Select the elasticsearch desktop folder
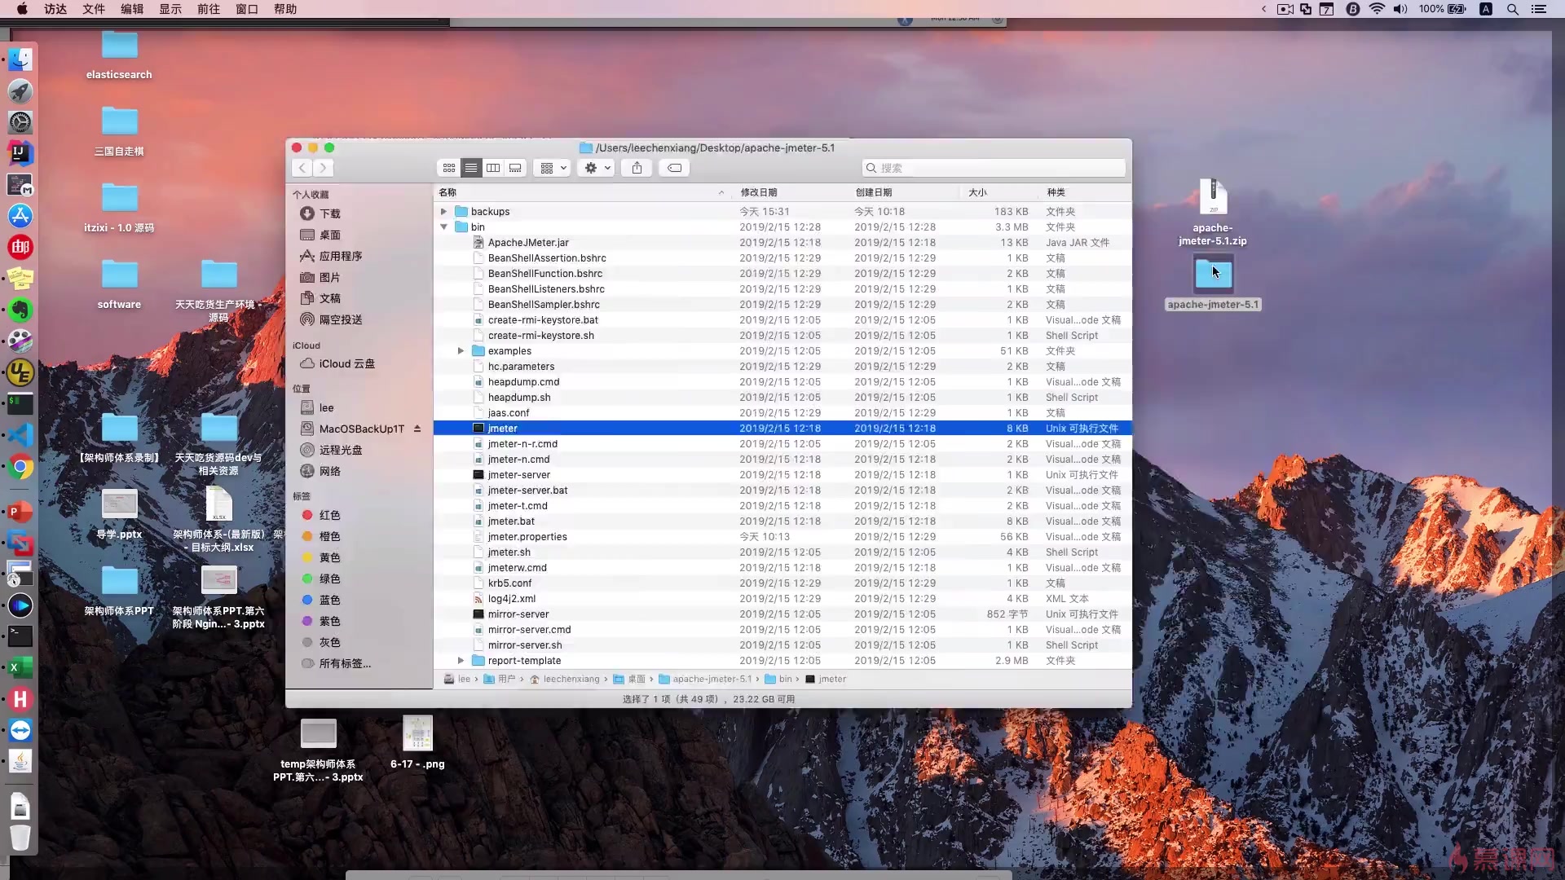The image size is (1565, 880). [x=119, y=55]
